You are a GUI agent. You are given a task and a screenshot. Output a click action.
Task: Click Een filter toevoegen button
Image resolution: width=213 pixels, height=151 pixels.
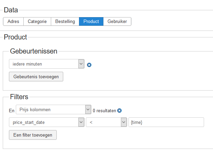[x=33, y=135]
